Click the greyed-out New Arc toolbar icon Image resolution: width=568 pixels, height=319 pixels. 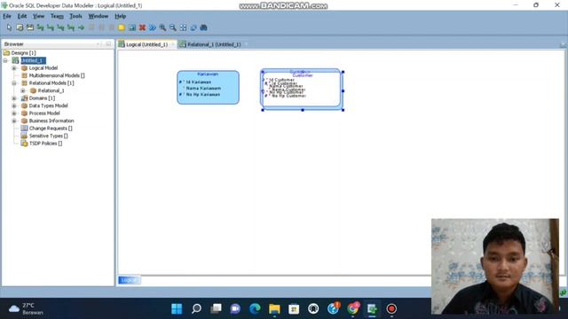(x=91, y=27)
